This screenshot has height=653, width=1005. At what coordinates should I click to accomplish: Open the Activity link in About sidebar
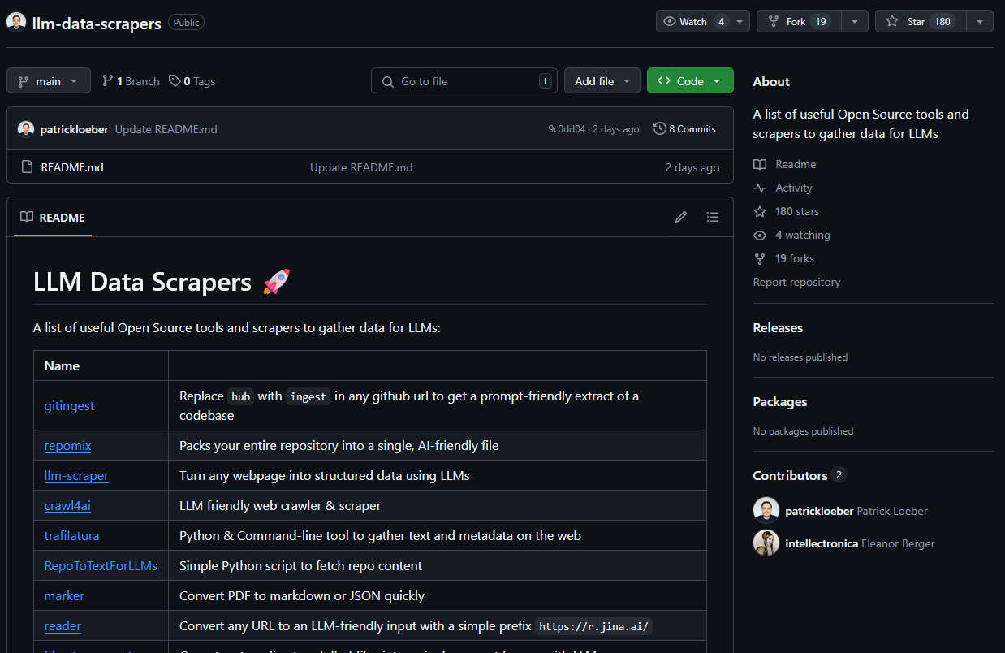coord(783,188)
